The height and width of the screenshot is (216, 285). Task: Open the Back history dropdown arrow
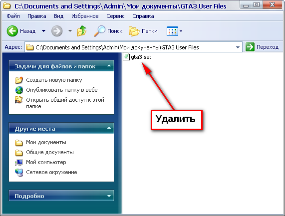pyautogui.click(x=43, y=31)
